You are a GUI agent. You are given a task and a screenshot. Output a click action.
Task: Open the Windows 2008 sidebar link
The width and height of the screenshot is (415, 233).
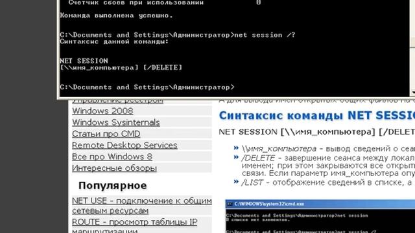pos(102,111)
